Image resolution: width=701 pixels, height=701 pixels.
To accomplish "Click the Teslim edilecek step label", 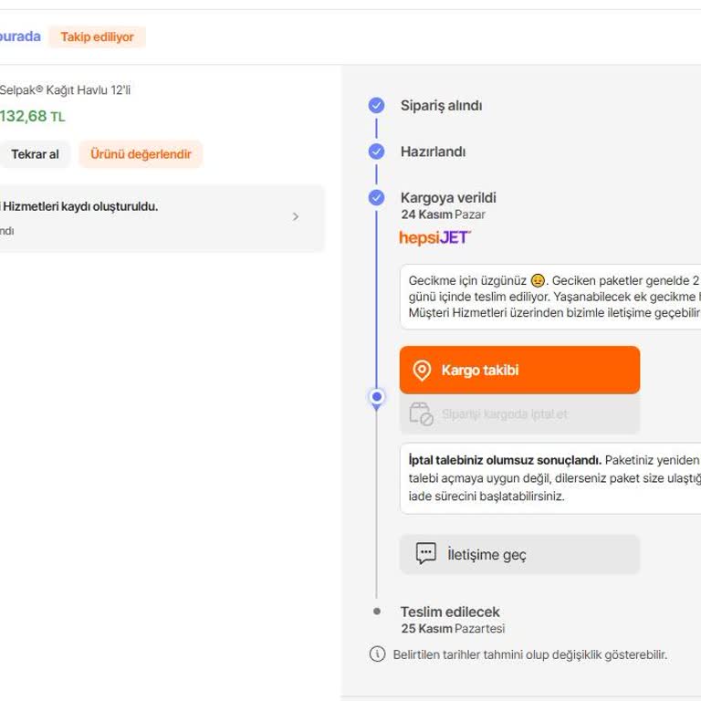I will coord(450,612).
